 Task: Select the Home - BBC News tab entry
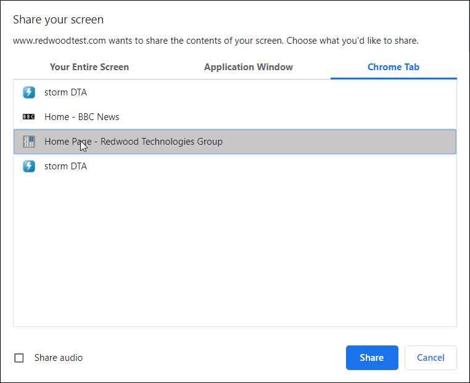point(235,117)
